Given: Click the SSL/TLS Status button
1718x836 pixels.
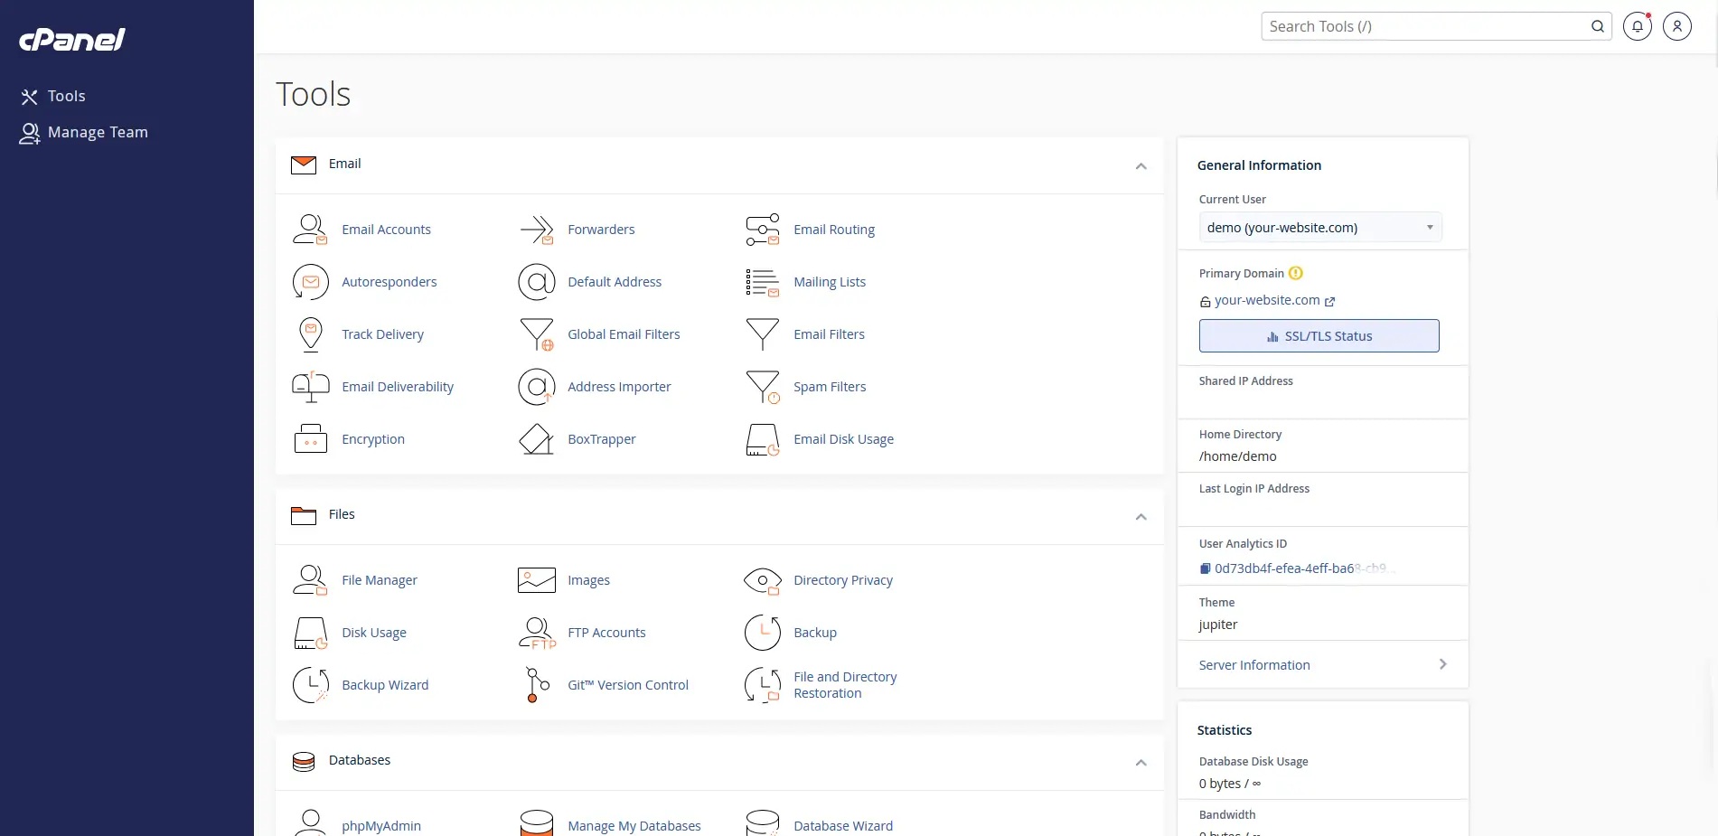Looking at the screenshot, I should (x=1319, y=336).
